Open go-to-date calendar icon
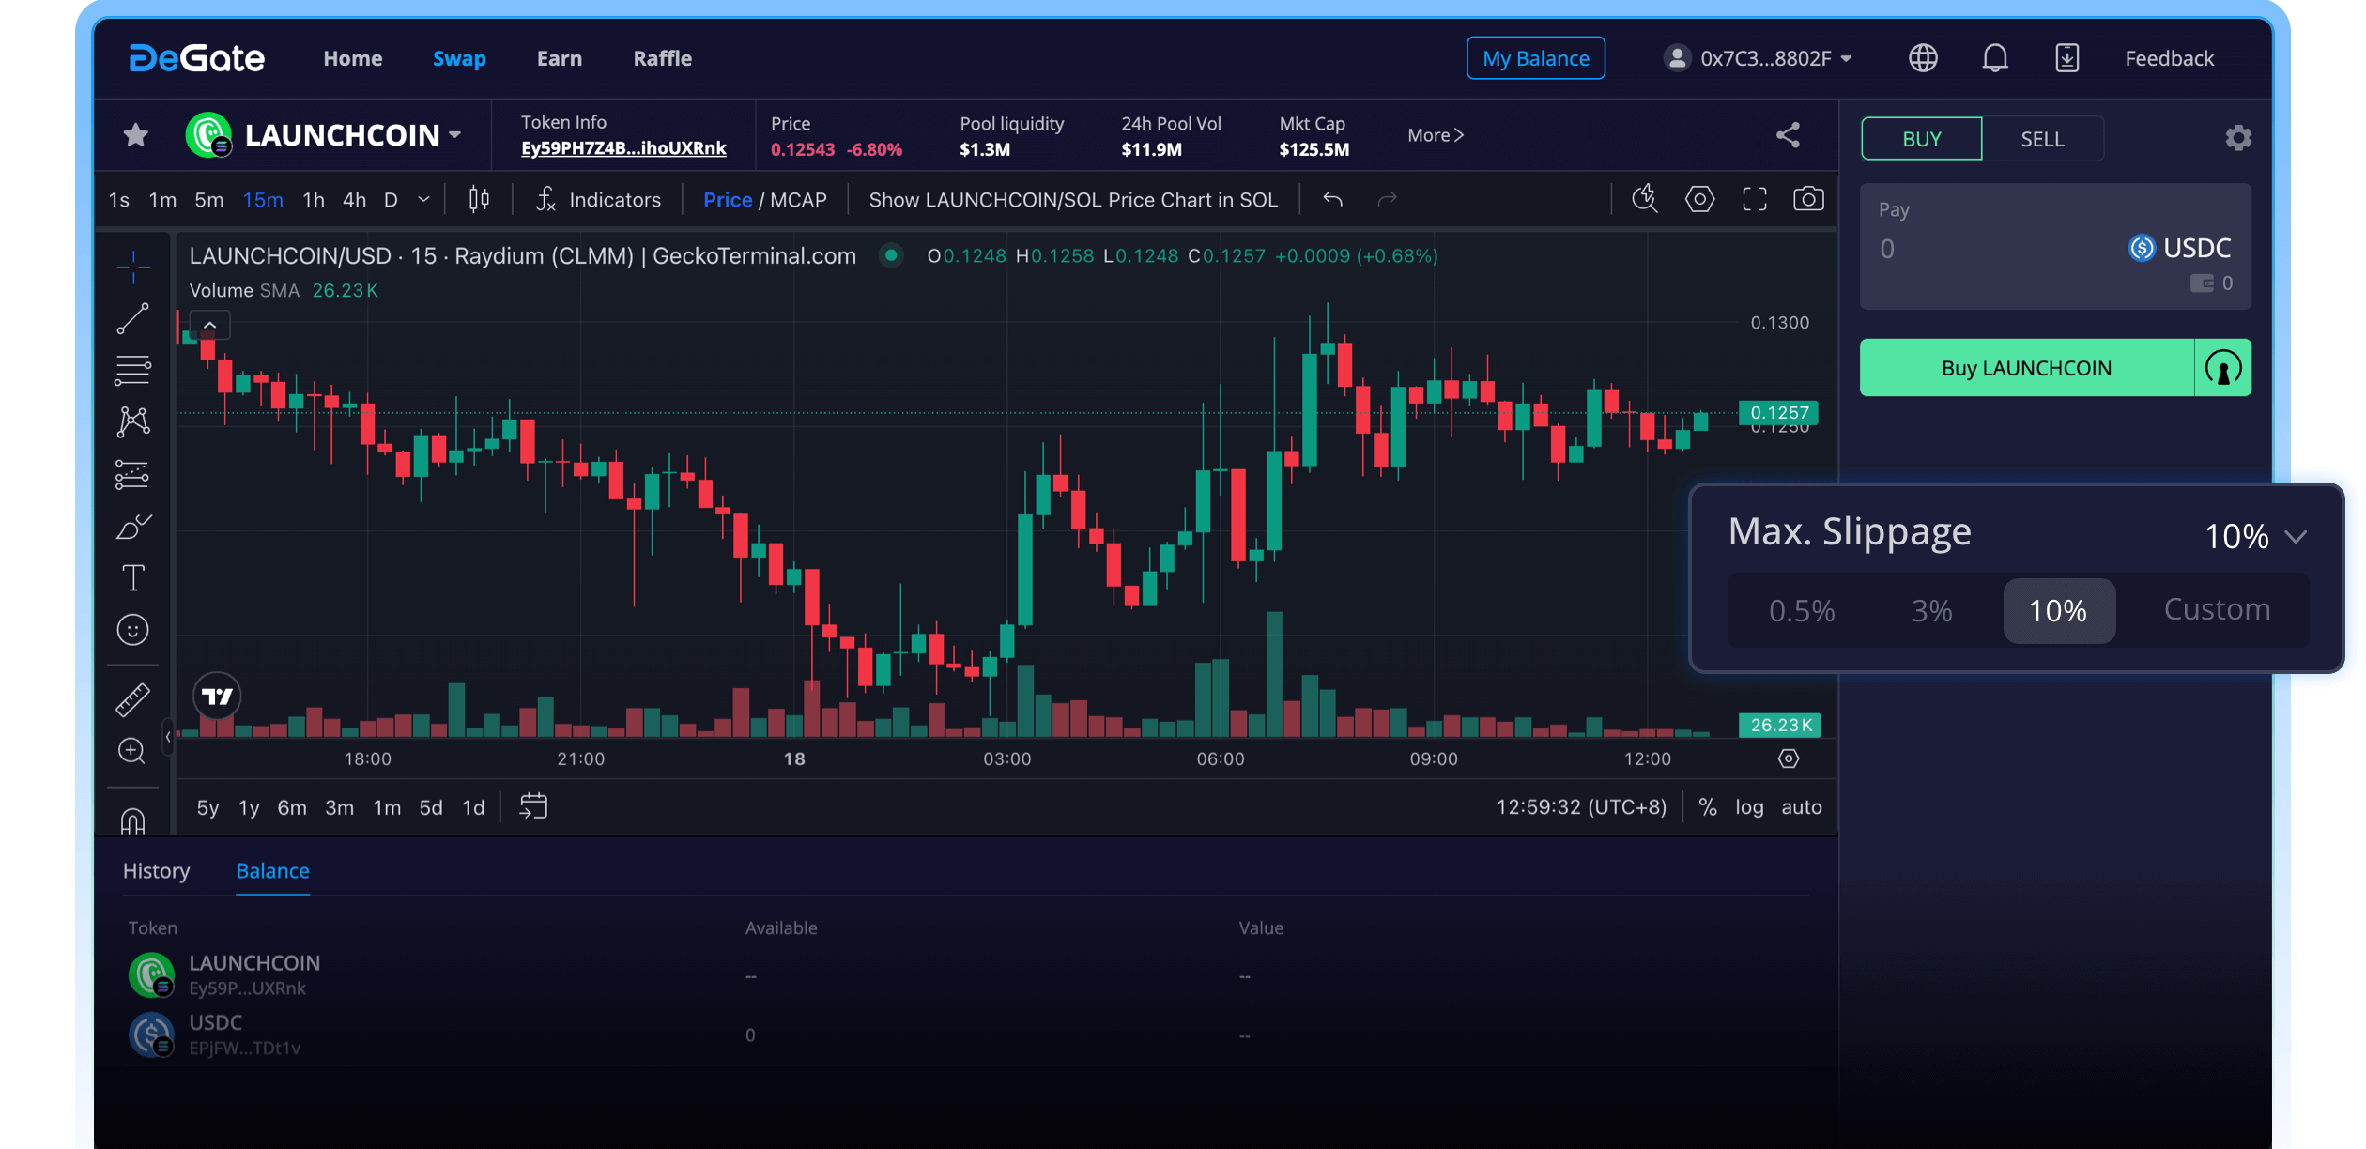Viewport: 2366px width, 1149px height. pyautogui.click(x=533, y=806)
